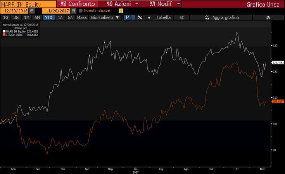Open the end date calendar picker icon
Screen dimensions: 285x174
73,11
